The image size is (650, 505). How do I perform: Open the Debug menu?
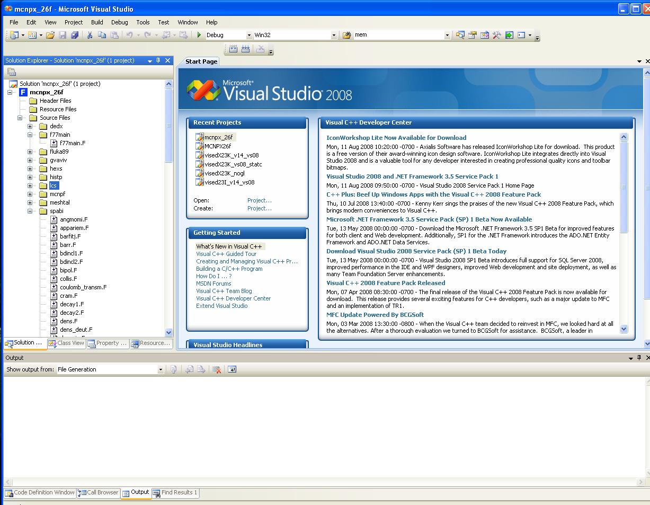click(x=120, y=22)
